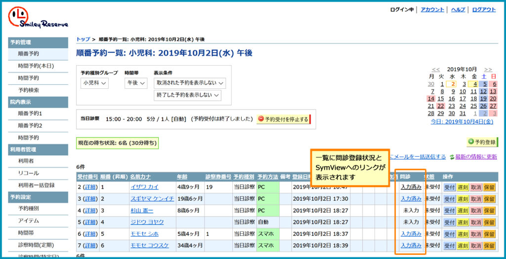Image resolution: width=506 pixels, height=259 pixels.
Task: Open リコール in sidebar menu
Action: pos(29,173)
